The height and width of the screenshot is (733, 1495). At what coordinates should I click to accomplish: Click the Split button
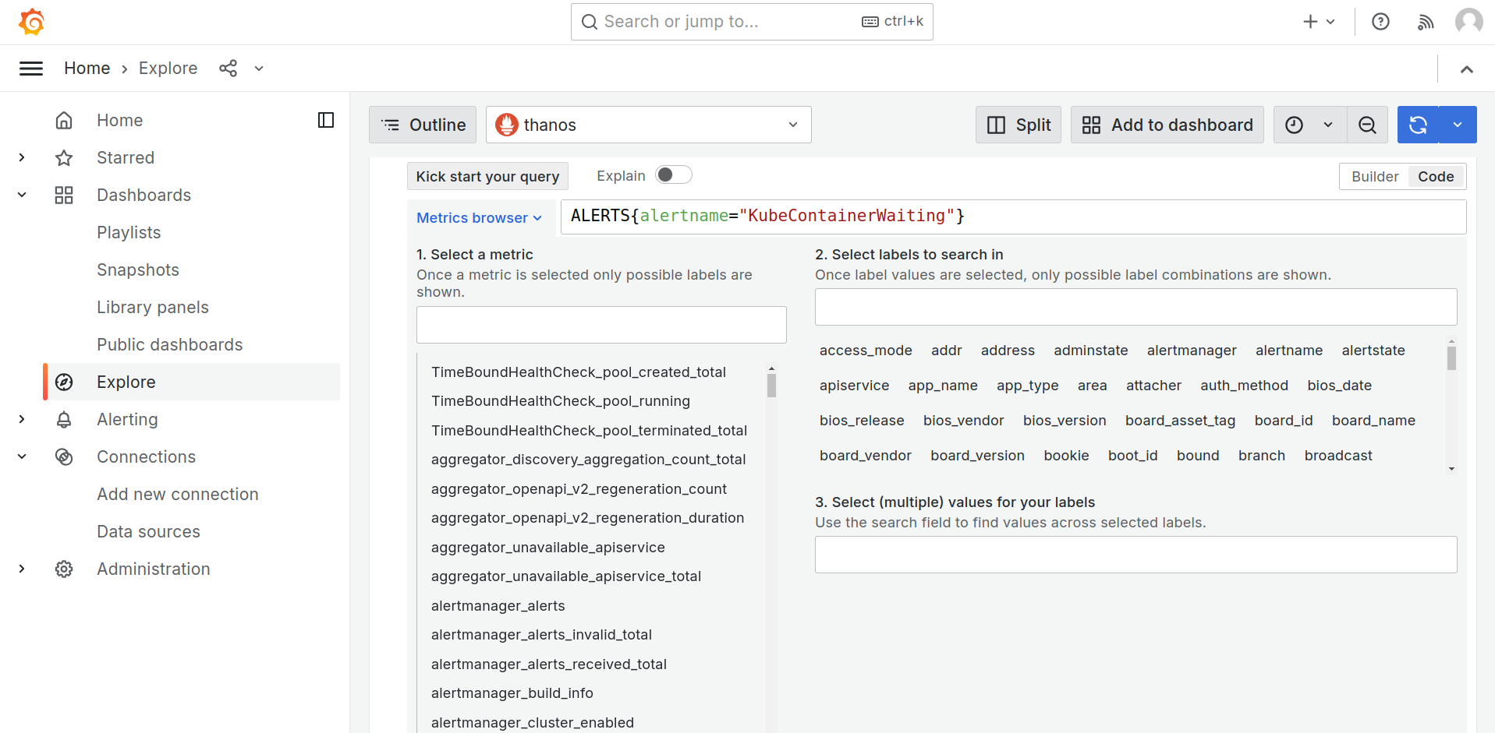coord(1019,125)
